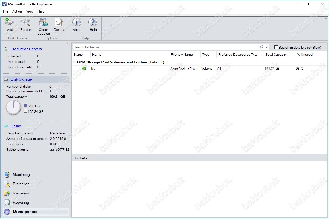Open the search box dropdown arrow
329x219 pixels.
267,47
